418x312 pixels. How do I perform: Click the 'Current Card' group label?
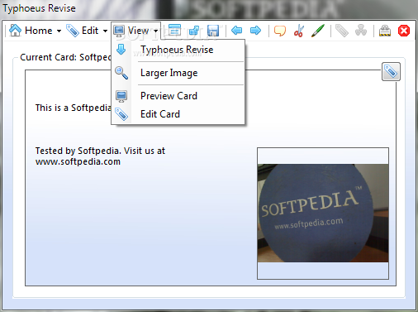point(65,57)
